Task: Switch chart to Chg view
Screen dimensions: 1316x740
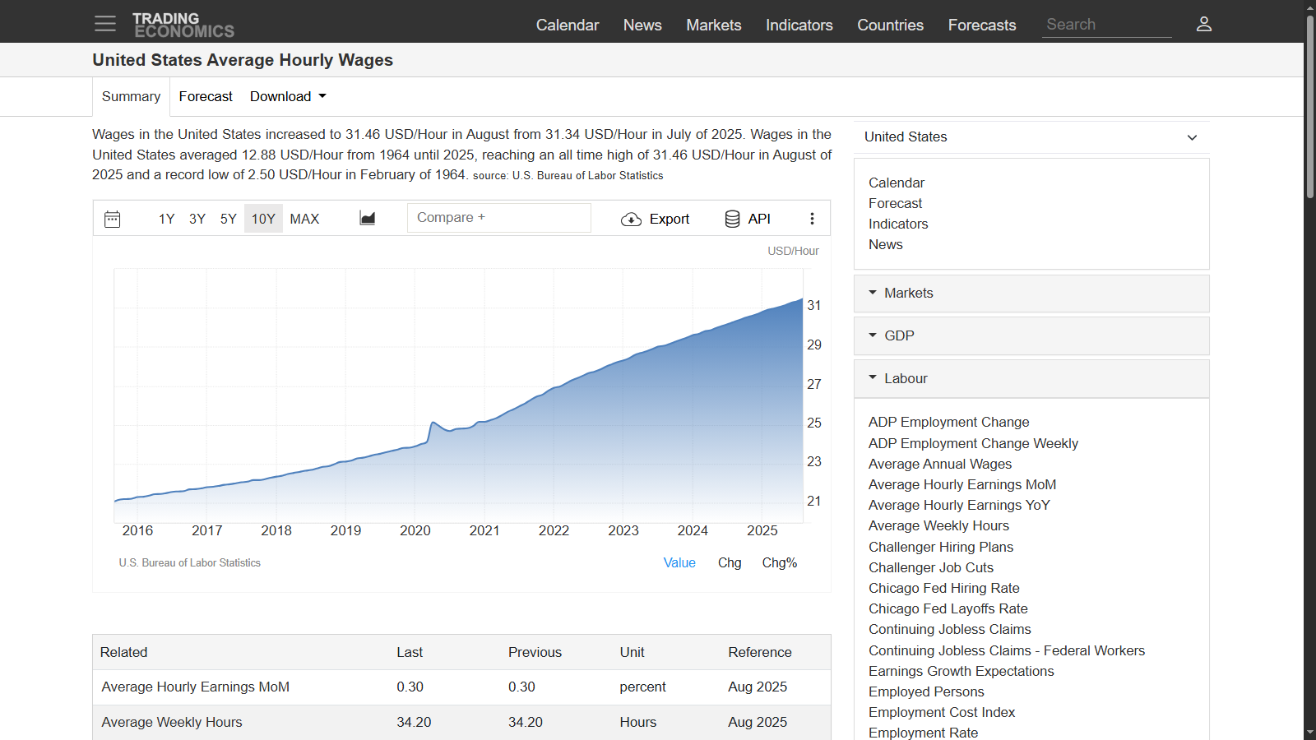Action: pos(730,562)
